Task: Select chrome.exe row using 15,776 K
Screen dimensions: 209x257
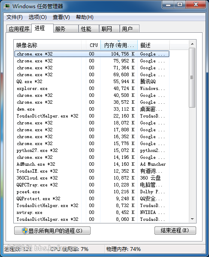Action: (x=92, y=143)
